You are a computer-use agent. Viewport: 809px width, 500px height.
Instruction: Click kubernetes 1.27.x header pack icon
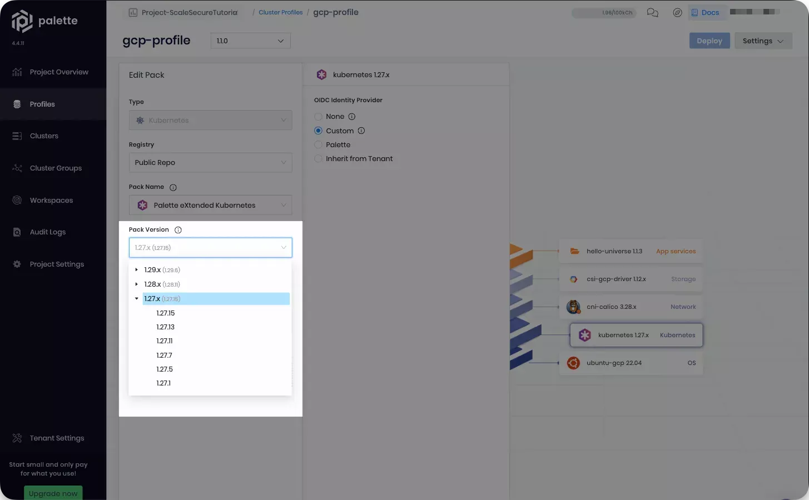321,74
